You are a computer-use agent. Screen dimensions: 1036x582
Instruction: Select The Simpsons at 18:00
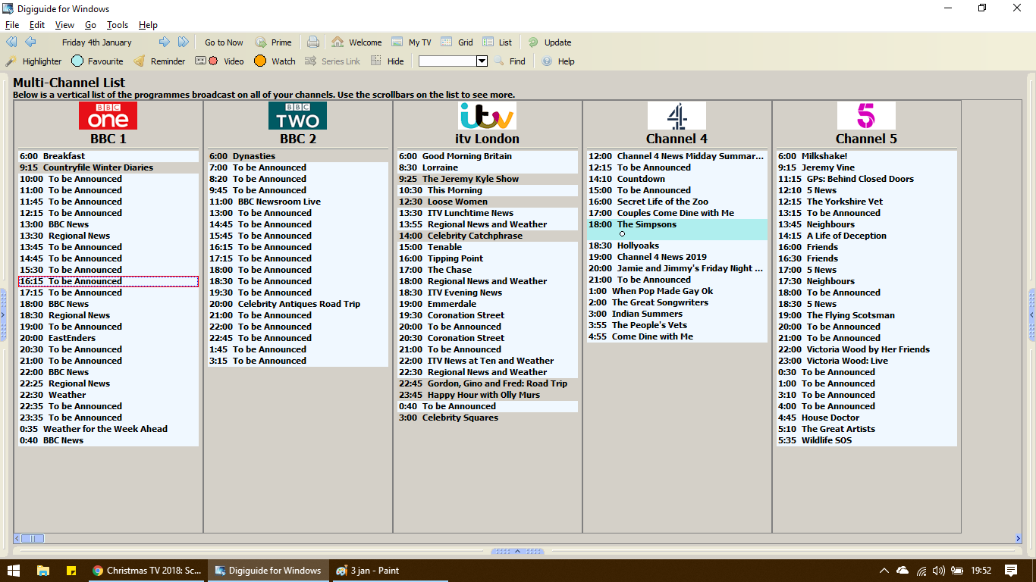click(x=677, y=230)
